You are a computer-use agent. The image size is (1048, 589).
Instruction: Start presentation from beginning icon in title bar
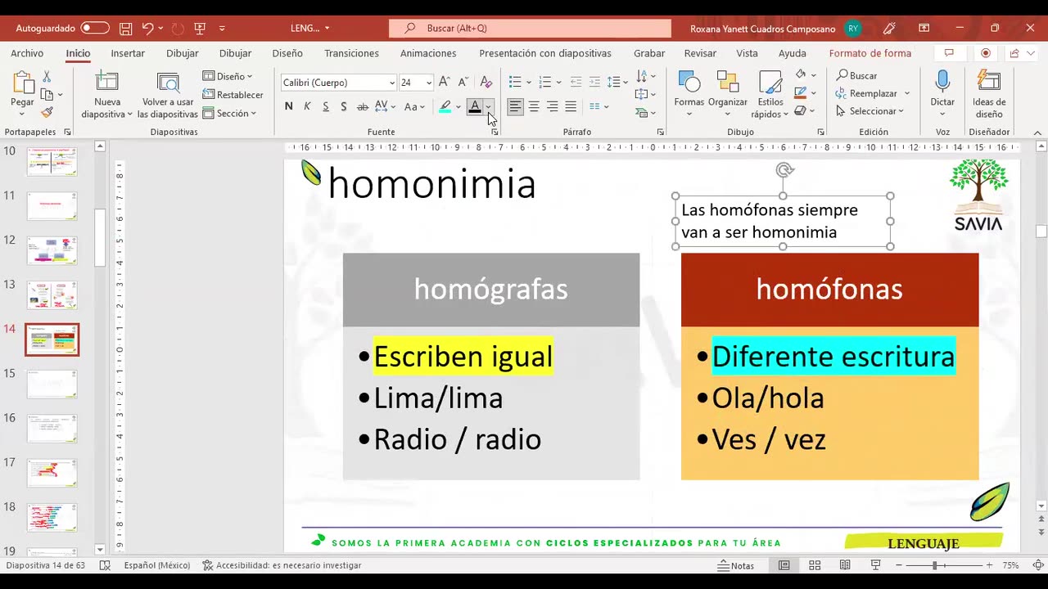pyautogui.click(x=200, y=28)
